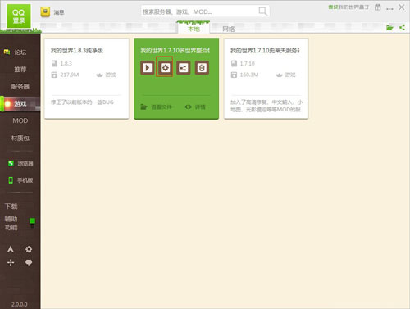Click the upward arrow icon at the sidebar bottom

tap(11, 249)
